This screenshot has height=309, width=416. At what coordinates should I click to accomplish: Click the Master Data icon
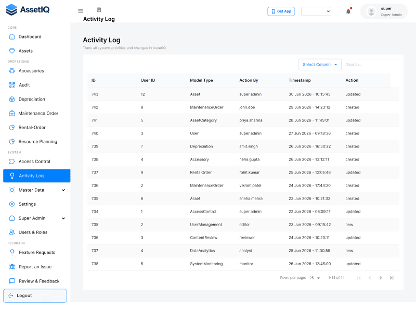(x=12, y=190)
